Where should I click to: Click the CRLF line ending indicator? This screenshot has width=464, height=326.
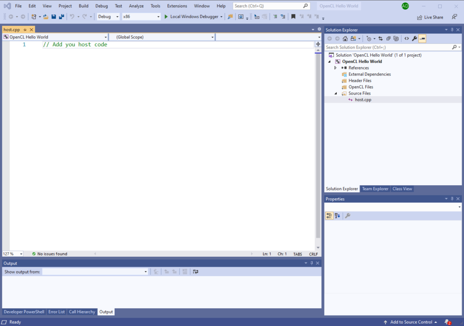314,254
